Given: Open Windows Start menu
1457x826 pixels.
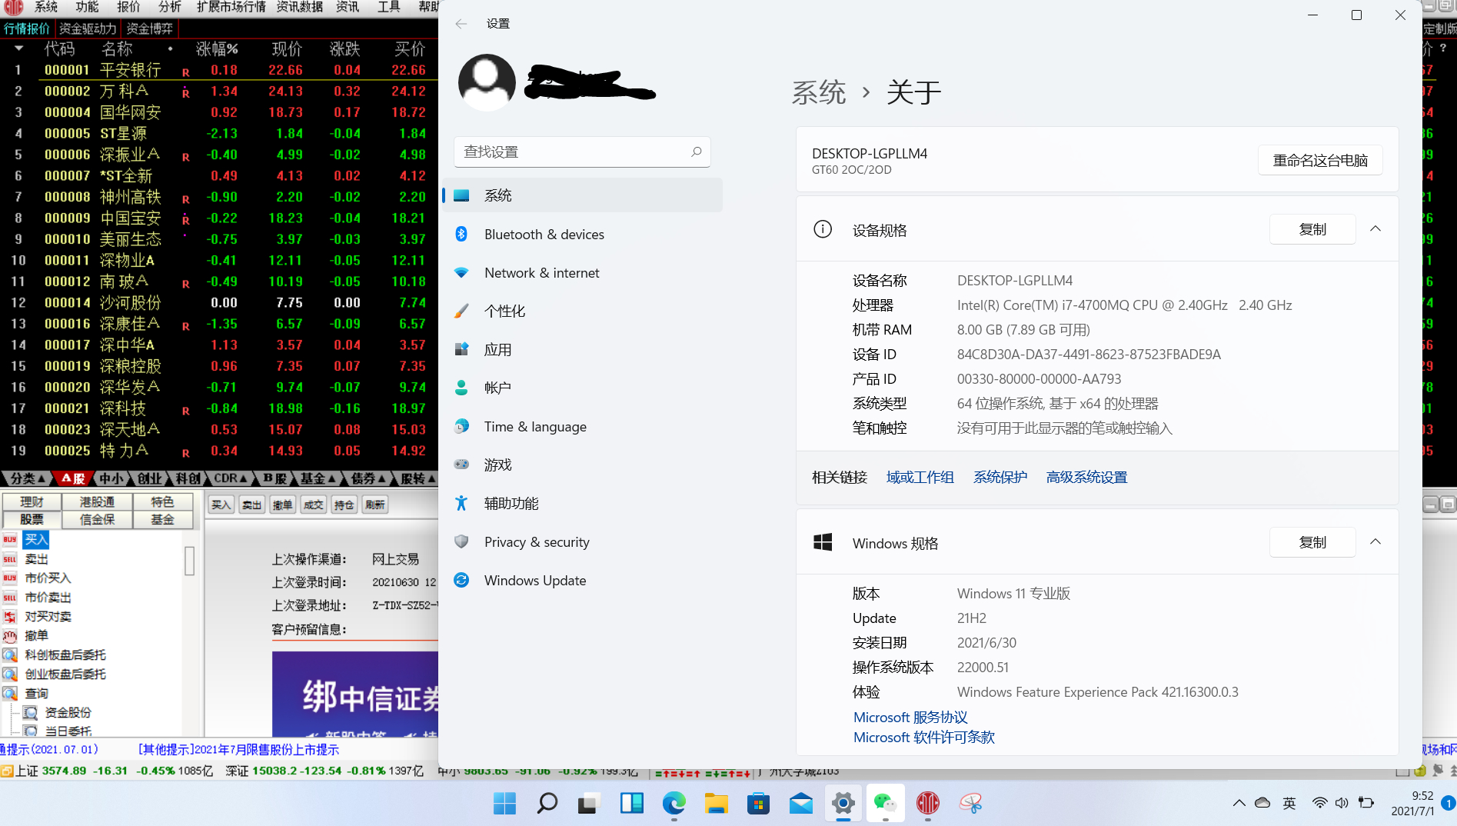Looking at the screenshot, I should 504,804.
